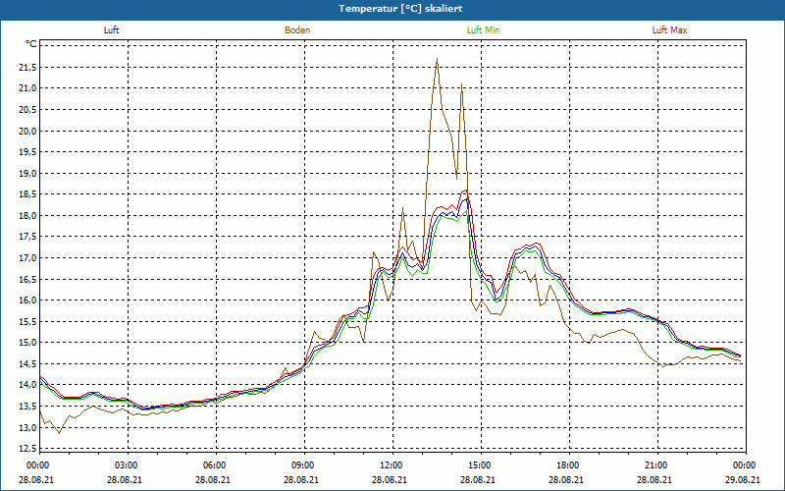
Task: Click the 19,0 y-axis value
Action: pyautogui.click(x=27, y=174)
